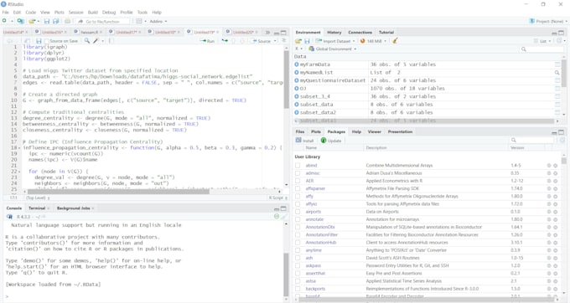570x303 pixels.
Task: Toggle document outline icon in editor
Action: click(x=284, y=41)
